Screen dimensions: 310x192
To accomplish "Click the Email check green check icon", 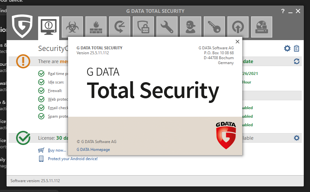I will 41,108.
